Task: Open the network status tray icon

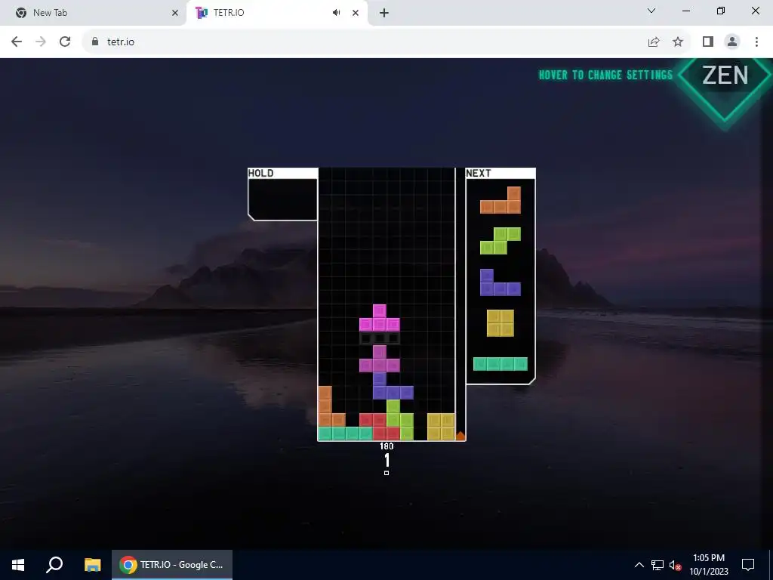Action: 658,565
